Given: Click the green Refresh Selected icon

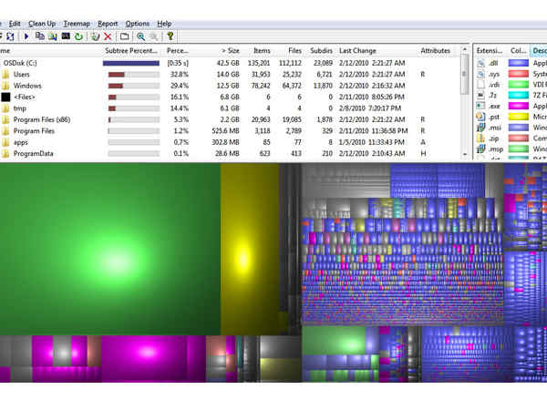Looking at the screenshot, I should pyautogui.click(x=78, y=36).
